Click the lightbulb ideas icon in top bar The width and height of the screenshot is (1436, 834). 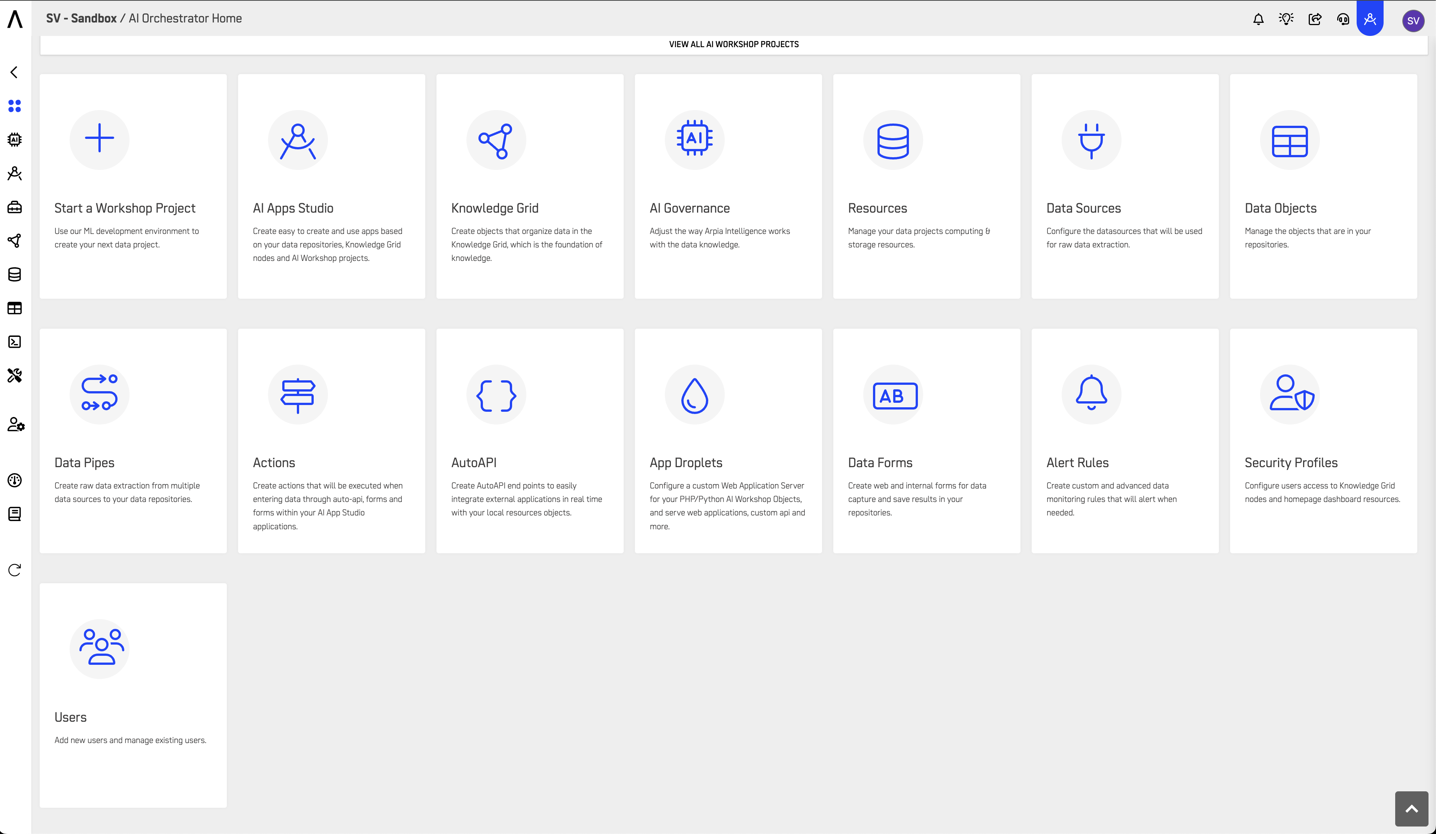pos(1286,19)
